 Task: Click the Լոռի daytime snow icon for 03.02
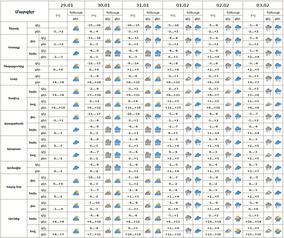(278, 79)
